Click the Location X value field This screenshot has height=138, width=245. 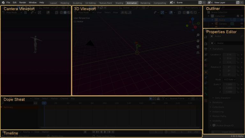(x=229, y=55)
